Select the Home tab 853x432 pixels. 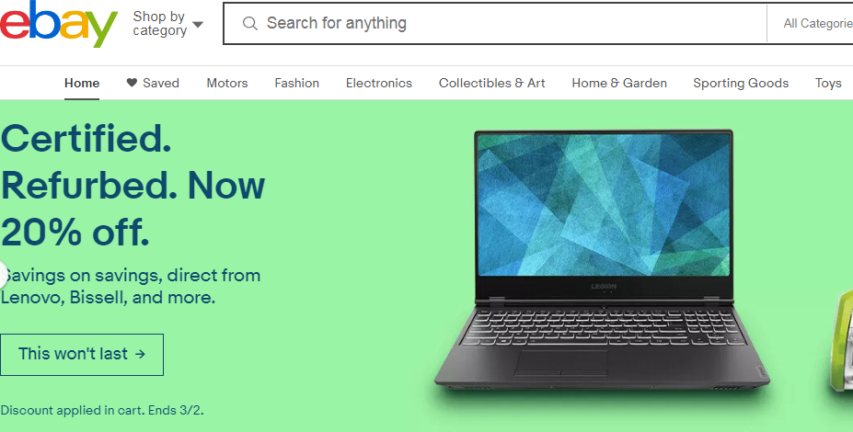(x=82, y=83)
